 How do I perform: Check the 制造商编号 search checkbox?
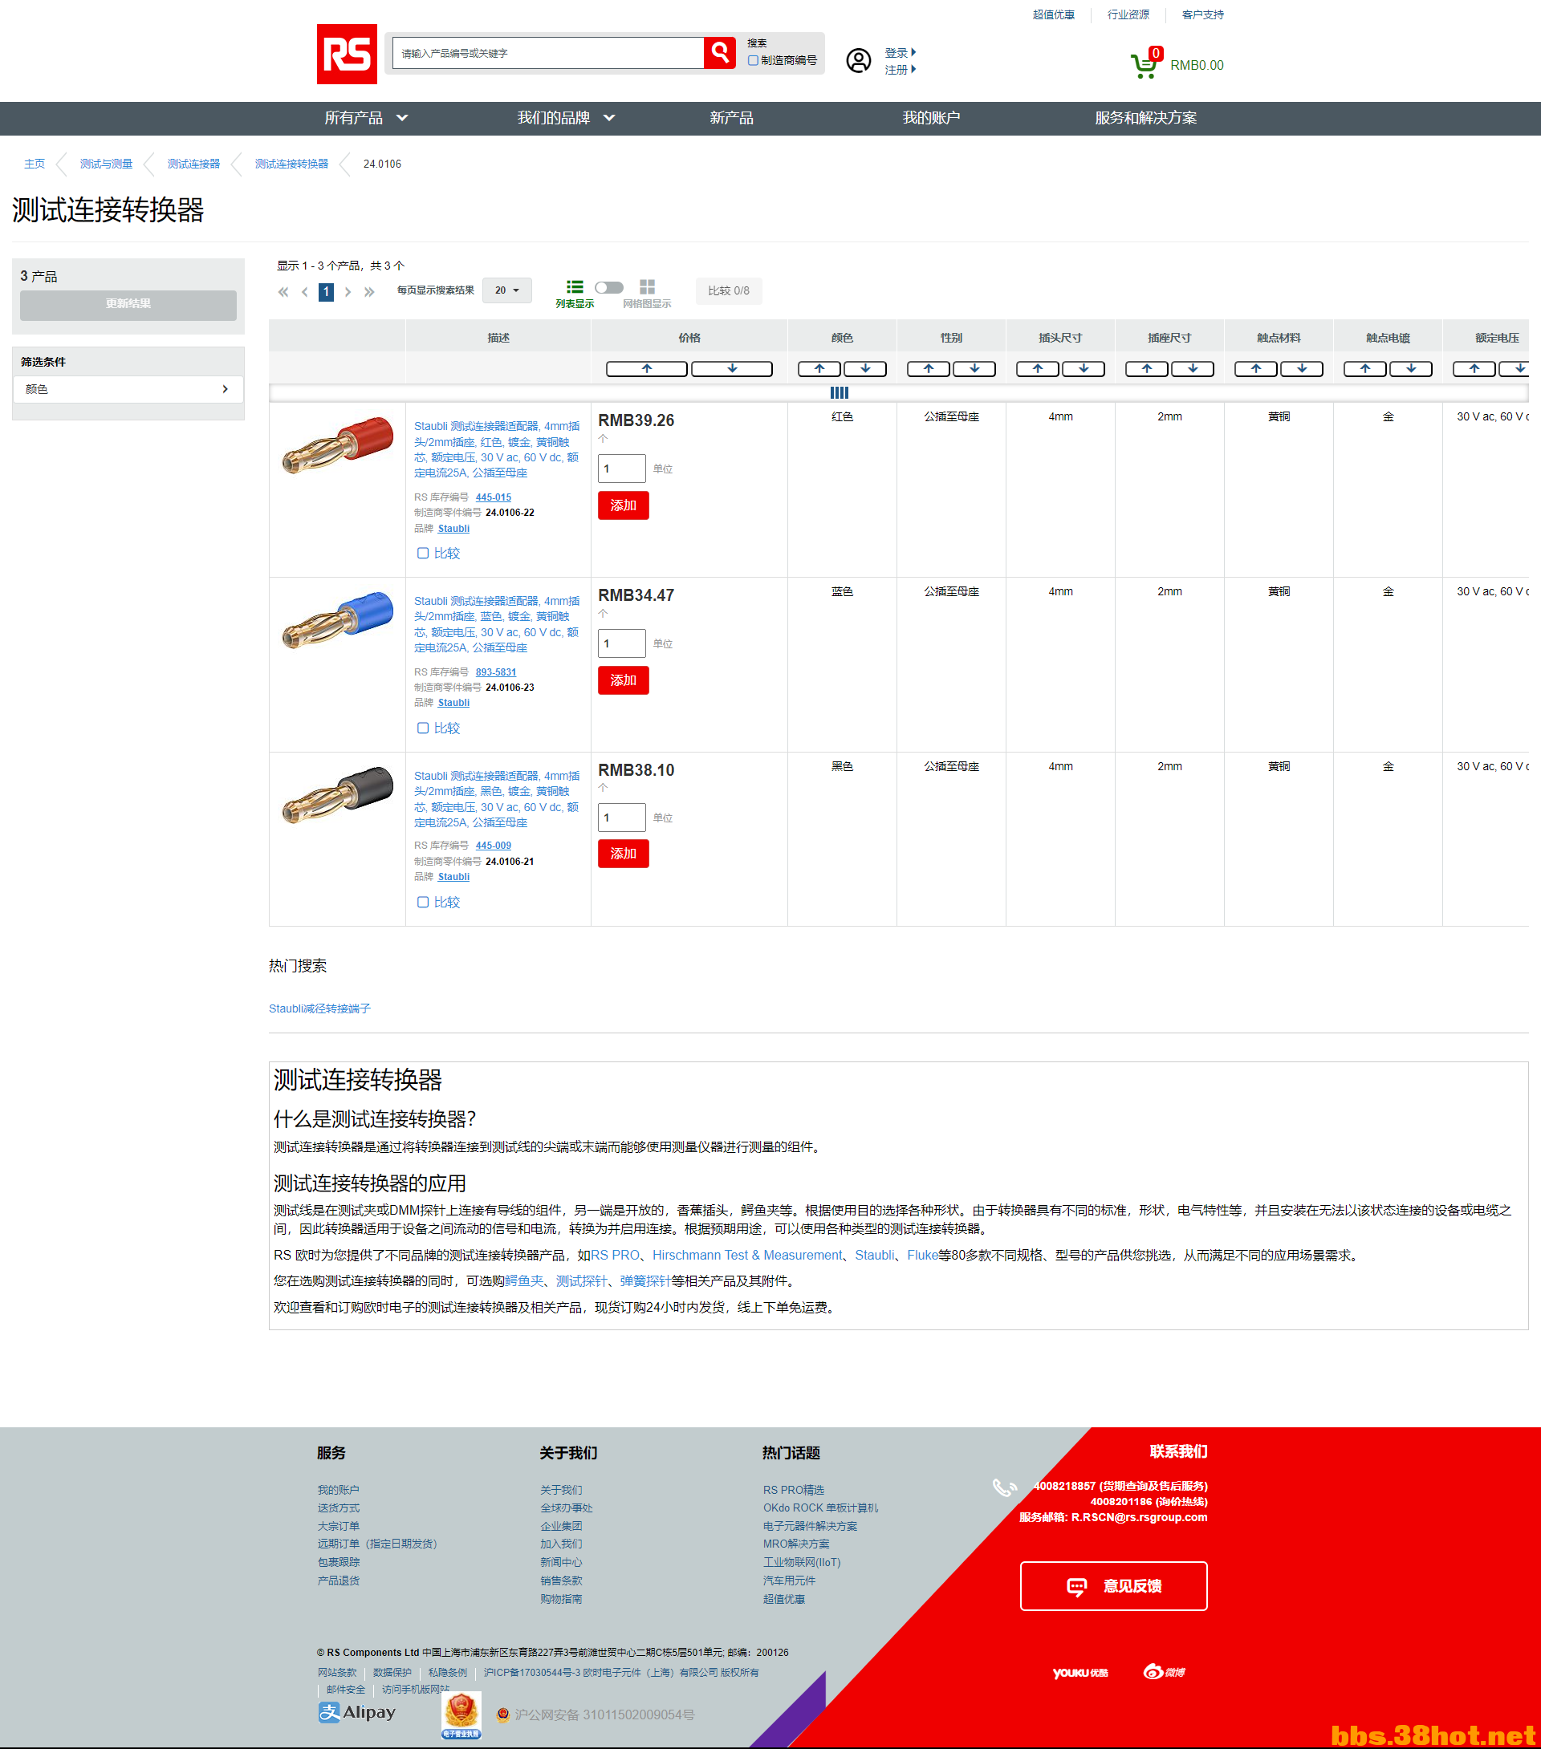(754, 61)
